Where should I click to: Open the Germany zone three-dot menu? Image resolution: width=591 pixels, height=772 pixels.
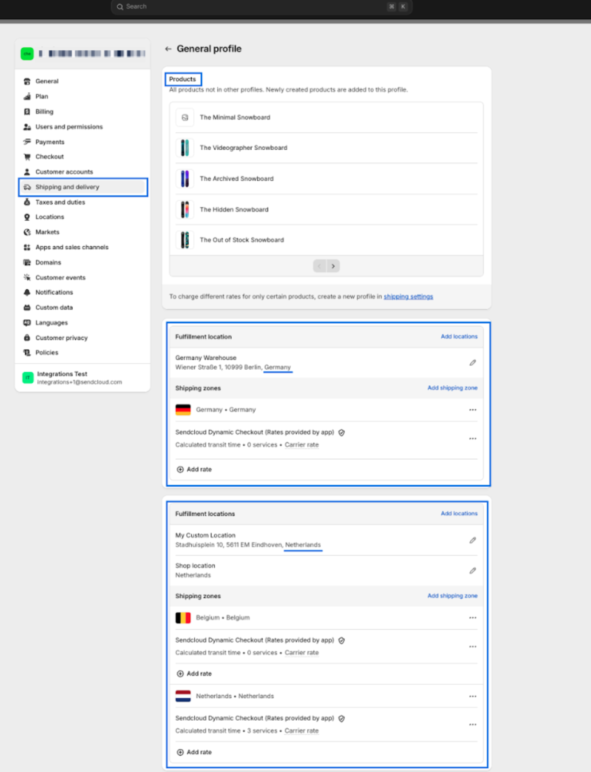473,410
